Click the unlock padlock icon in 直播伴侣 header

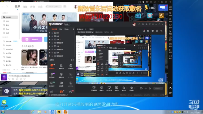click(148, 31)
